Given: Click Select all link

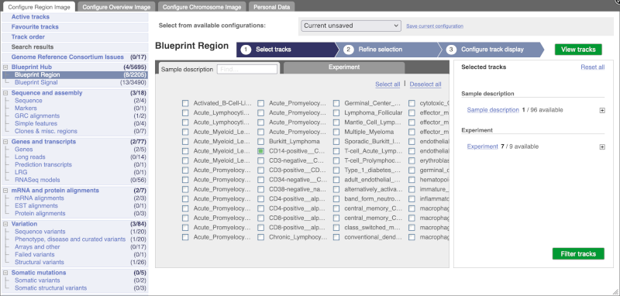Looking at the screenshot, I should click(387, 84).
